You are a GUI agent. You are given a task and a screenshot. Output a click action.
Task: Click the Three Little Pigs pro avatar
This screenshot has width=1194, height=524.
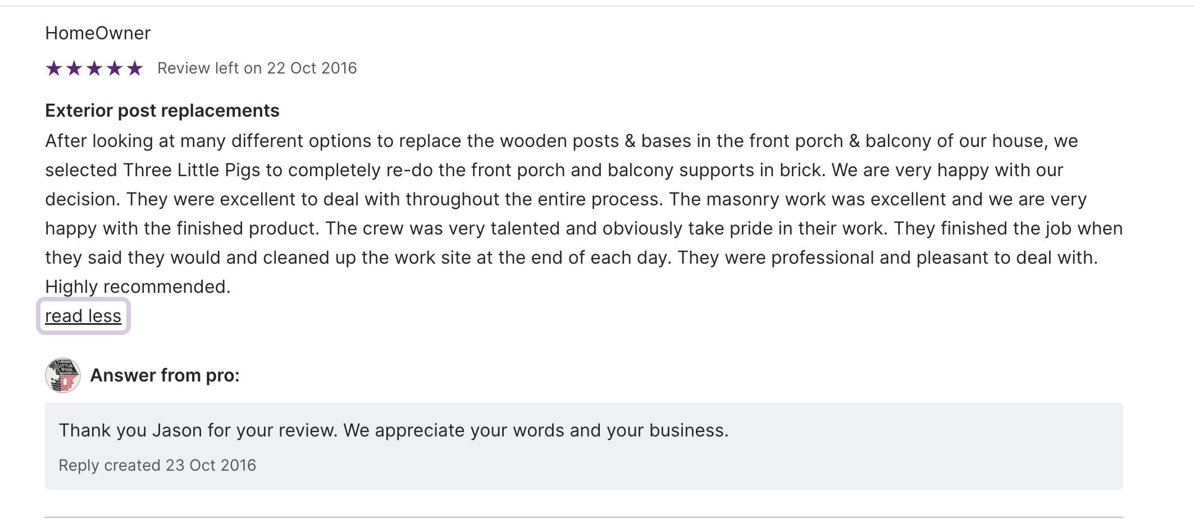coord(62,375)
